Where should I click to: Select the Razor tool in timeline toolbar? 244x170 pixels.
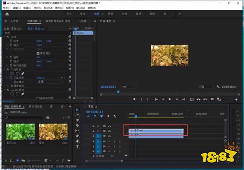pyautogui.click(x=78, y=125)
